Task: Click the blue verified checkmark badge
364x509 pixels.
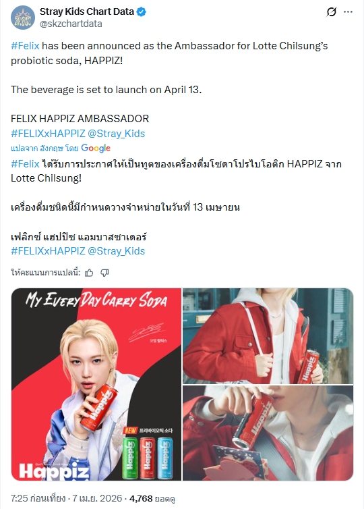Action: click(x=141, y=11)
